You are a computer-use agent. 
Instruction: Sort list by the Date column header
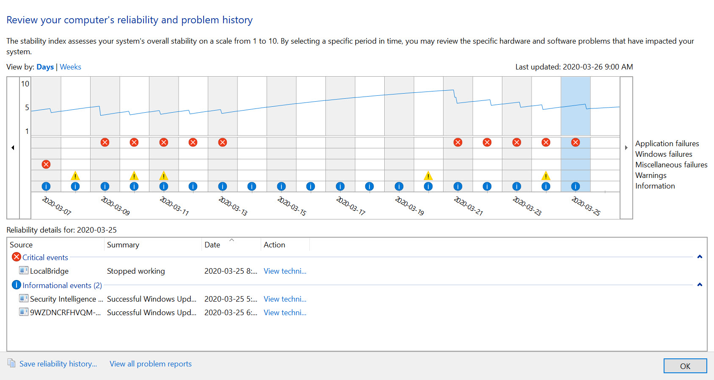click(x=212, y=245)
